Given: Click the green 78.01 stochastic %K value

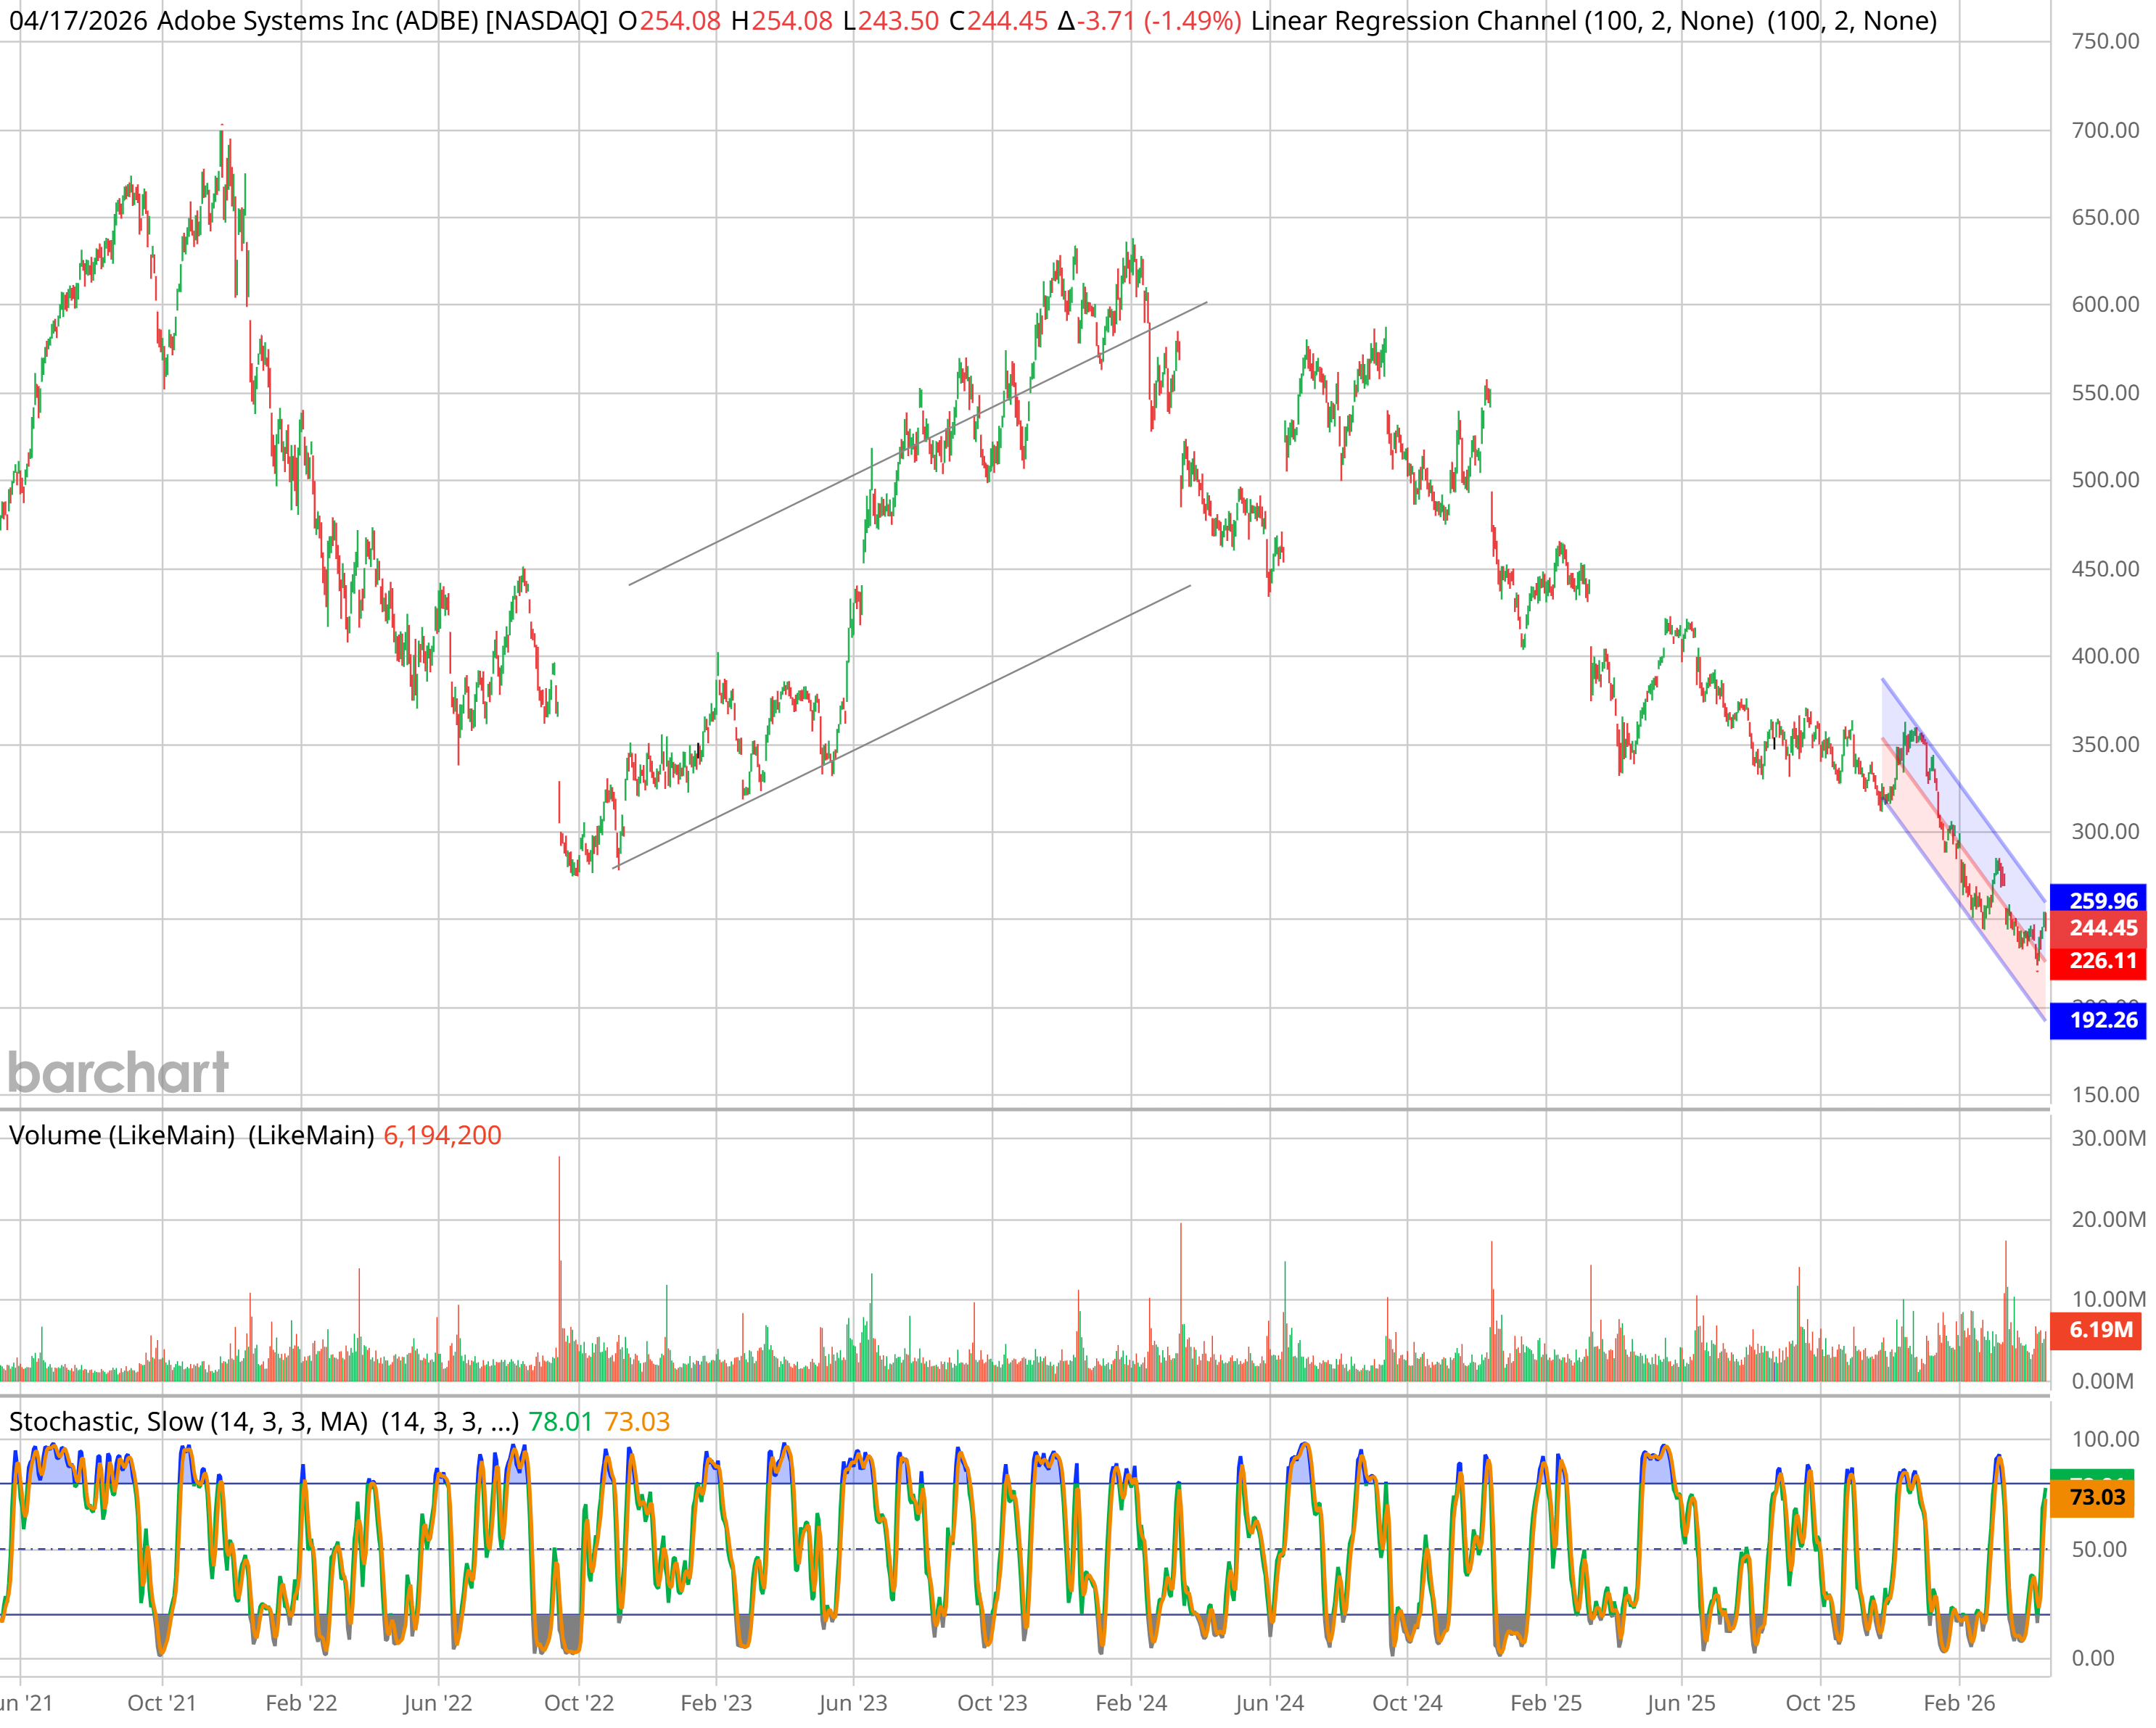Looking at the screenshot, I should [x=560, y=1422].
